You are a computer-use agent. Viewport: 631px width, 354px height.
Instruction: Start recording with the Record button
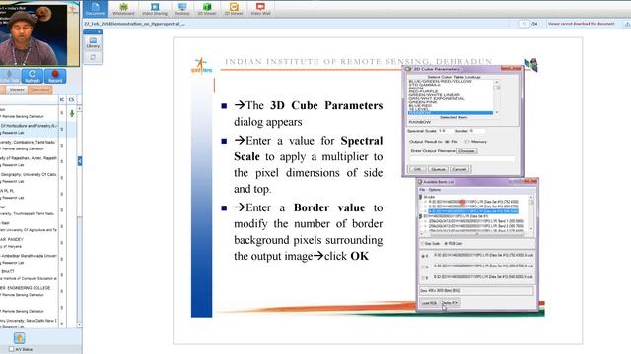click(55, 76)
